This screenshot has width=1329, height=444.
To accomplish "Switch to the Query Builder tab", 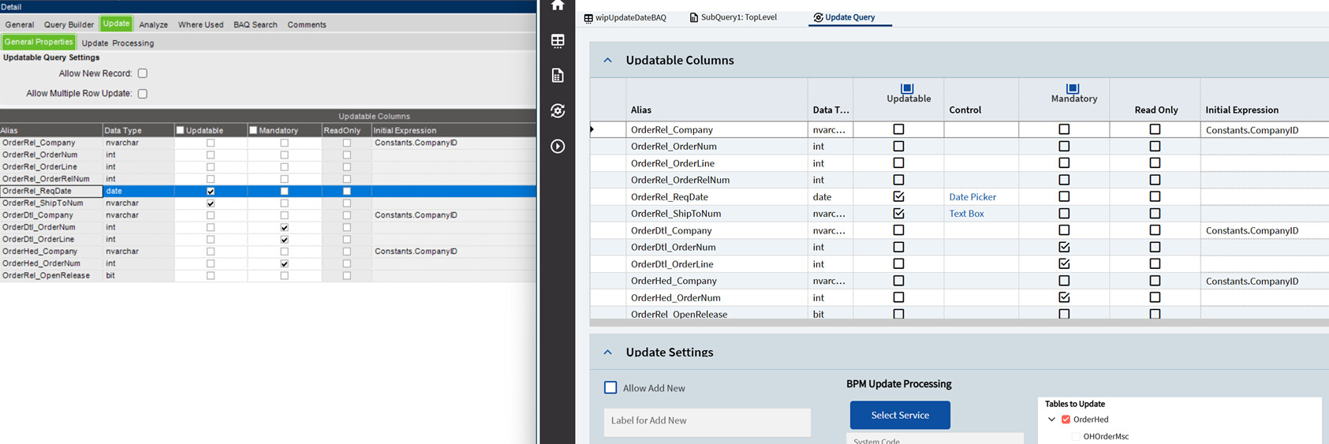I will pos(69,24).
